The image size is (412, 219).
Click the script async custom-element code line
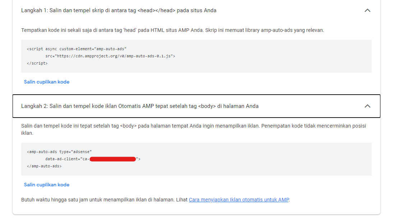pyautogui.click(x=77, y=49)
